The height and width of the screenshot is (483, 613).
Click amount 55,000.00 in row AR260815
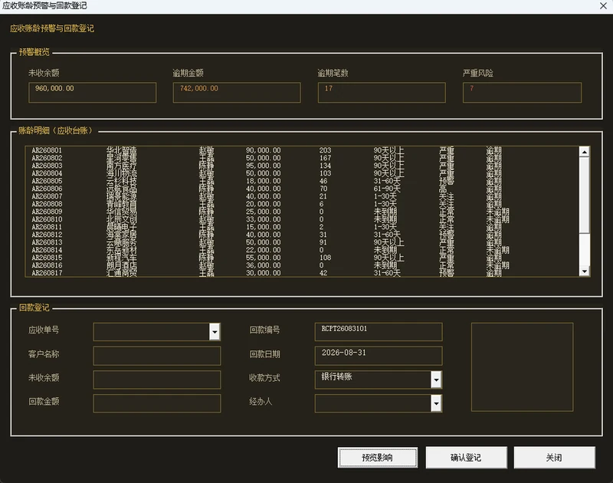(263, 258)
